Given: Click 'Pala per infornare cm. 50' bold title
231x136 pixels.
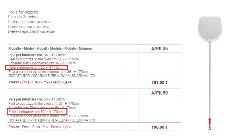Looking at the screenshot, I should tap(36, 99).
